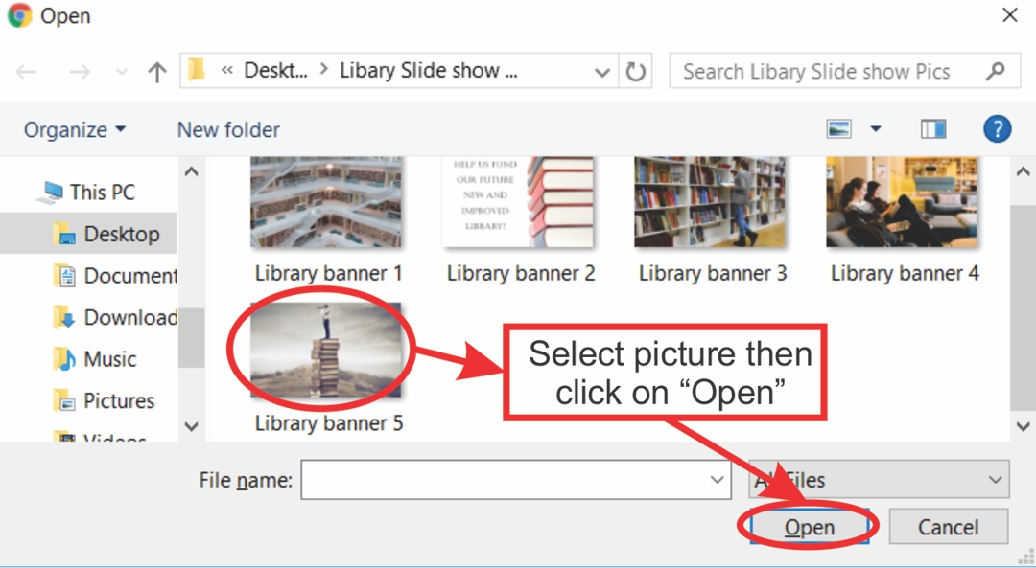
Task: Open the recent locations dropdown arrow
Action: [x=121, y=71]
